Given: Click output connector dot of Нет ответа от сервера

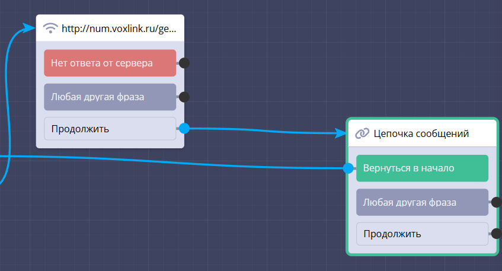Looking at the screenshot, I should tap(184, 63).
